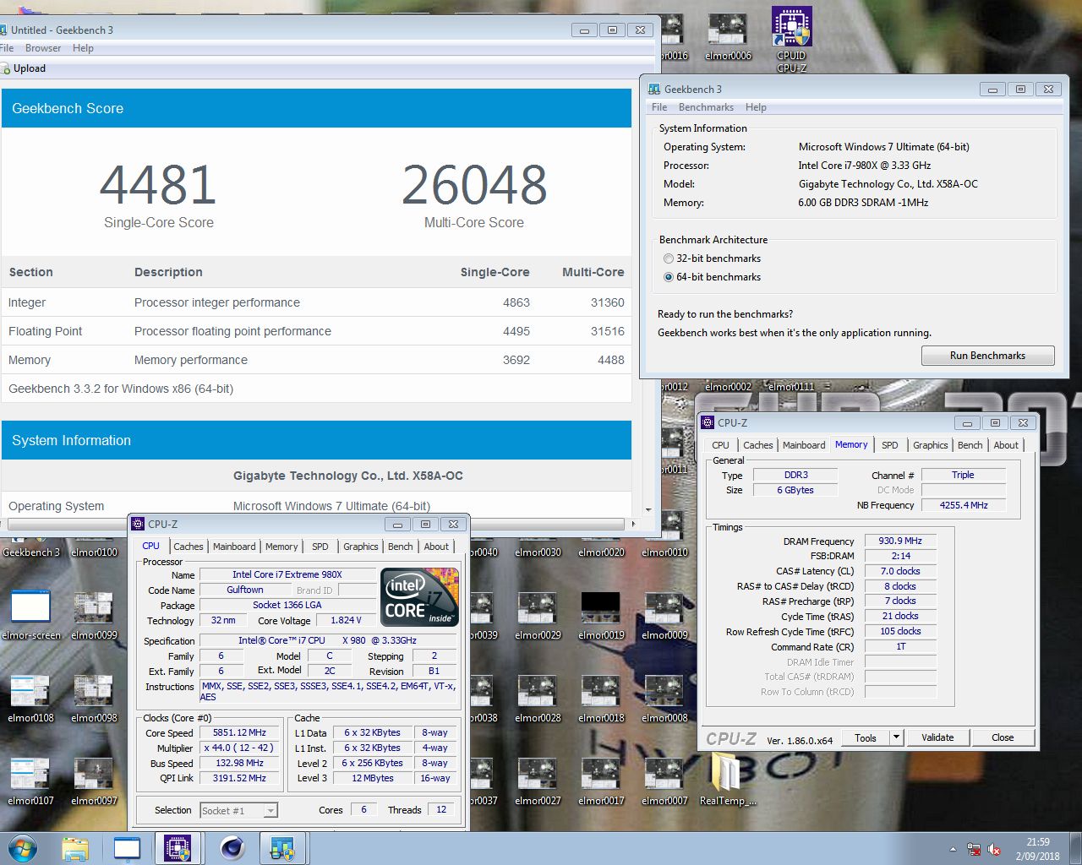Open Memory tab in the front CPU-Z window

click(x=281, y=547)
